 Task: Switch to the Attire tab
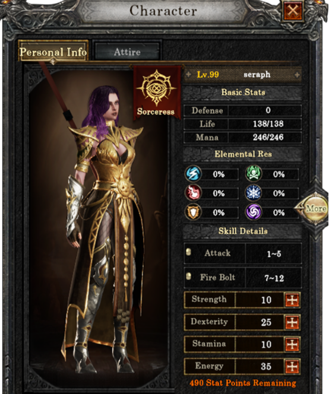point(127,52)
